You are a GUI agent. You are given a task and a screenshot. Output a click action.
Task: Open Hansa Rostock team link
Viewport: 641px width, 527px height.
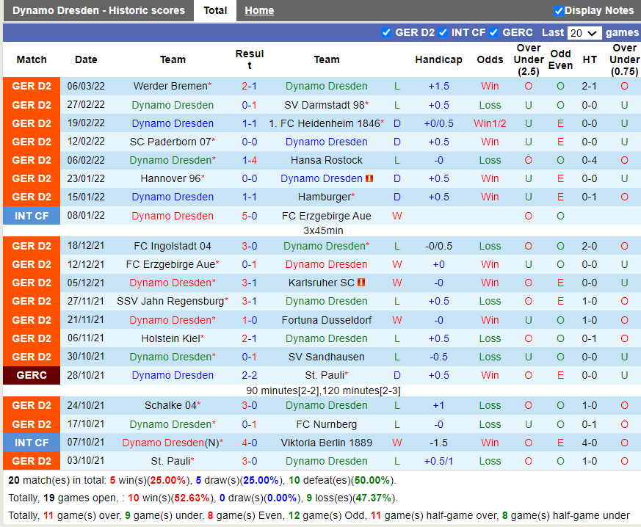pos(326,160)
